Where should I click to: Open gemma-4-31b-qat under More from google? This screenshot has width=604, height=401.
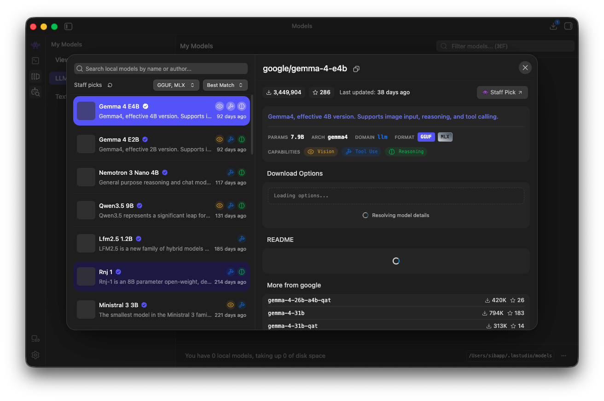point(396,326)
